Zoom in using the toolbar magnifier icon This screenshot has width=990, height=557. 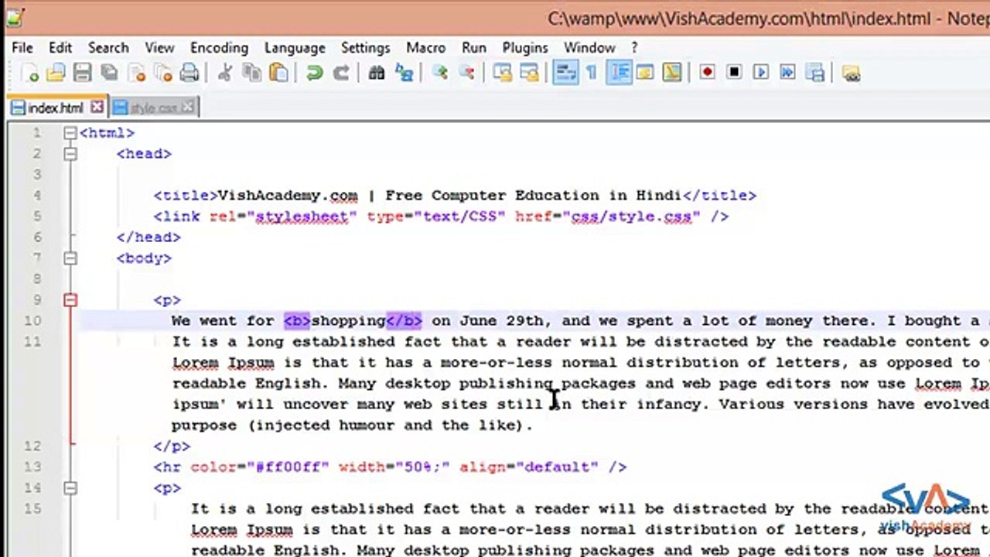[440, 73]
